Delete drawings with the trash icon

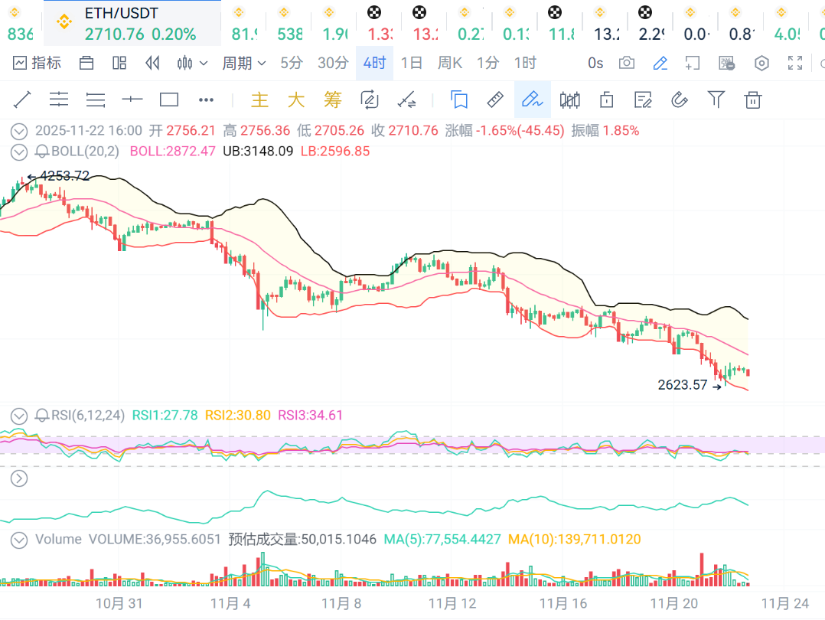[753, 100]
